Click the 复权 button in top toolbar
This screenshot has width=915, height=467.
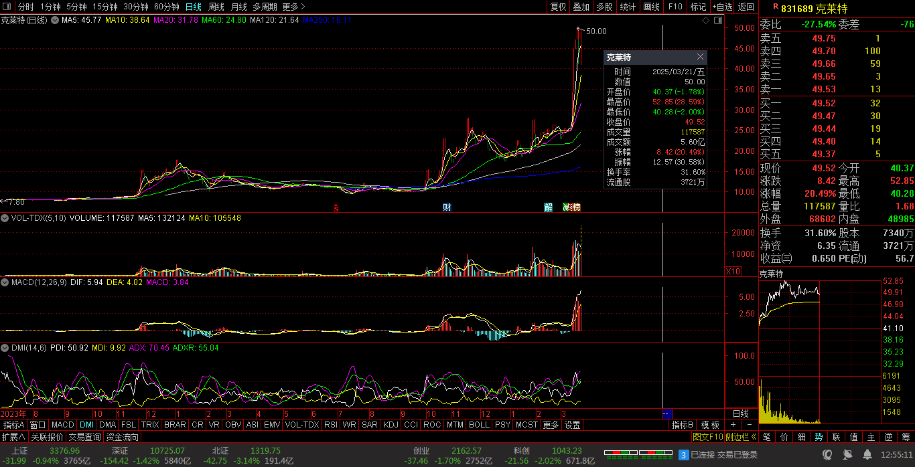[x=558, y=7]
